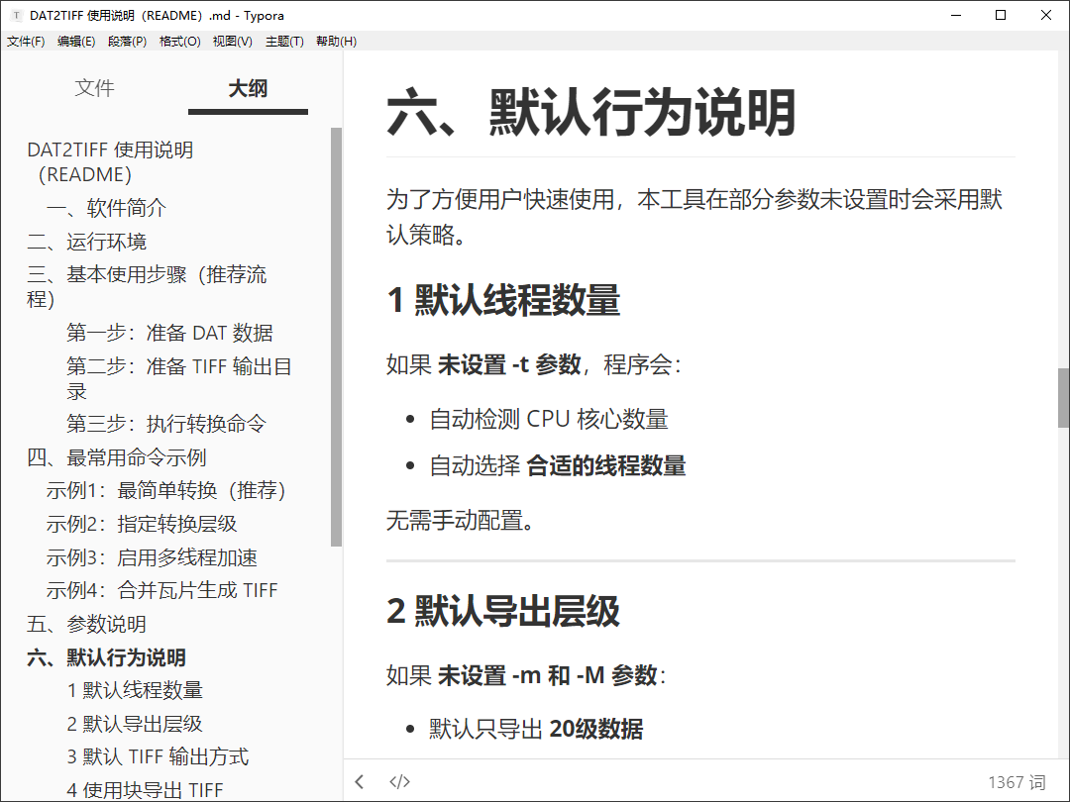Viewport: 1070px width, 802px height.
Task: Click paragraph starting 为了方便用户快速使用
Action: pos(694,217)
